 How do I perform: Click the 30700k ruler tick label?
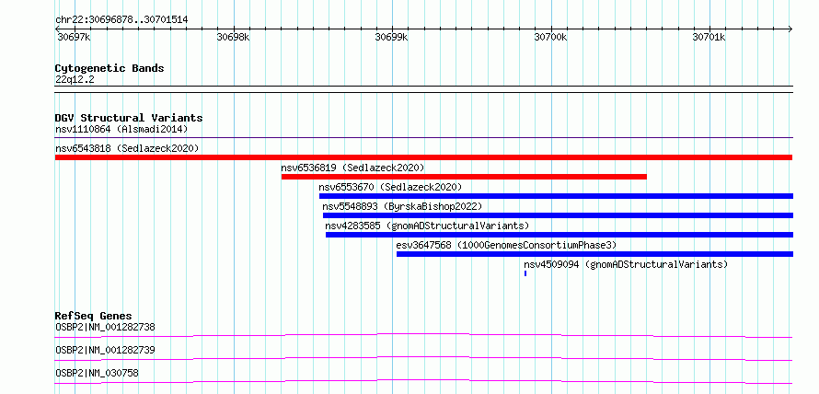[x=550, y=37]
